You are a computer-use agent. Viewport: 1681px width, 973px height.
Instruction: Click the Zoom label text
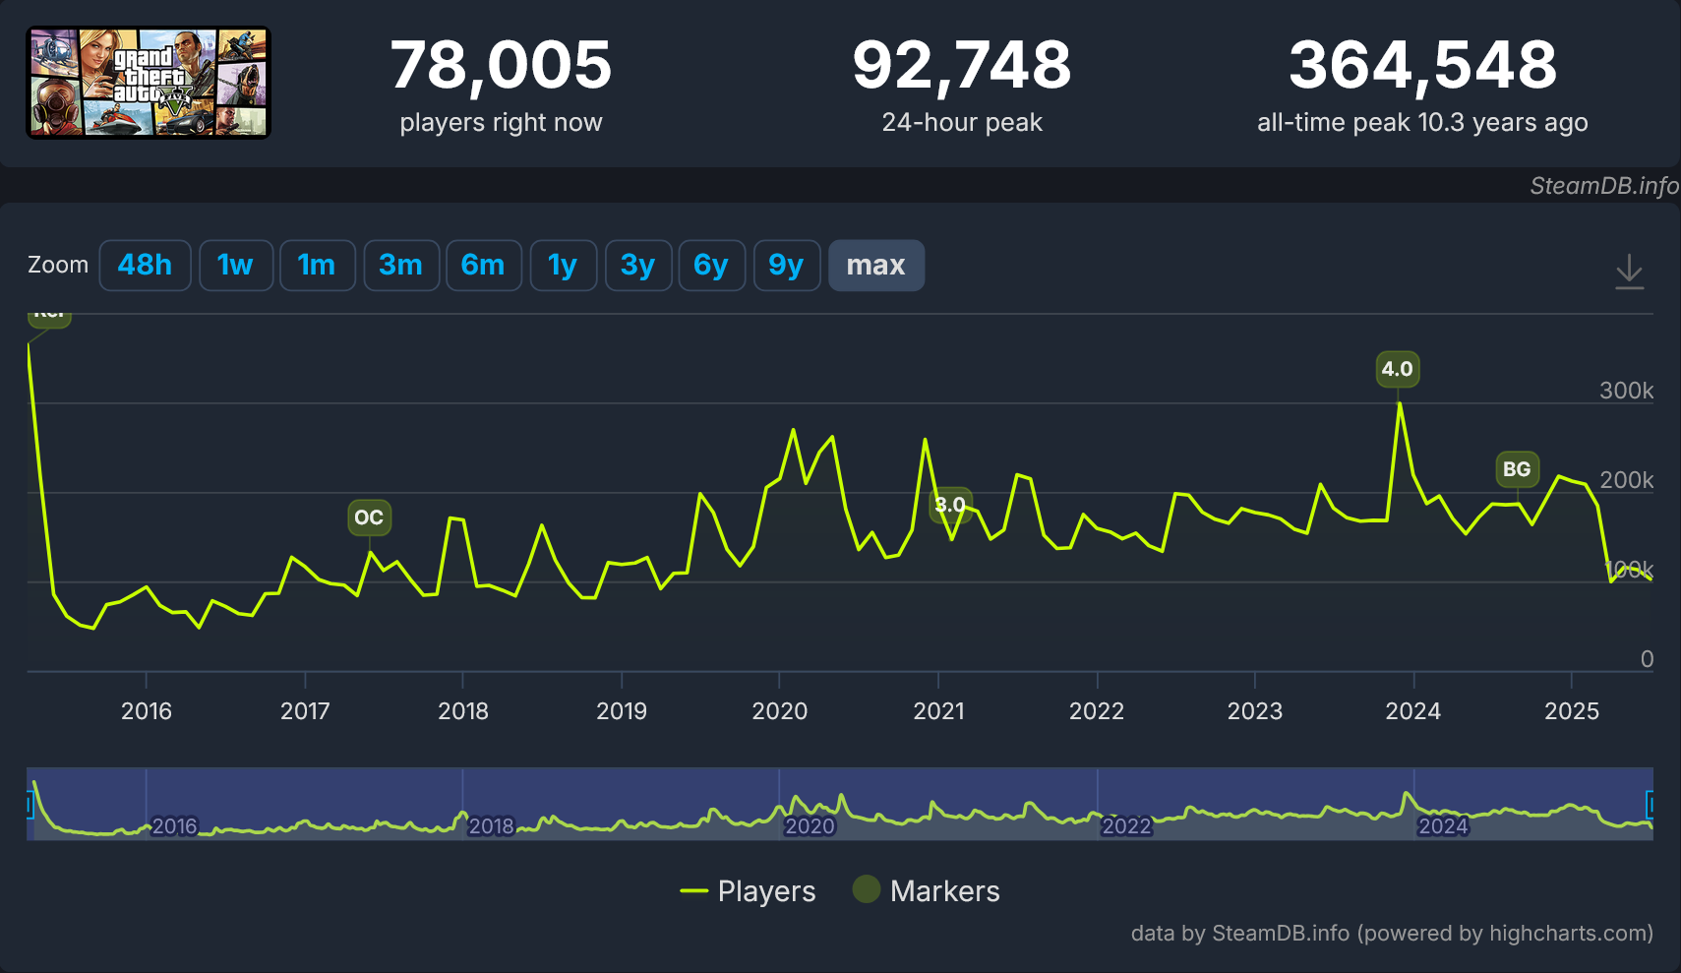pos(58,265)
